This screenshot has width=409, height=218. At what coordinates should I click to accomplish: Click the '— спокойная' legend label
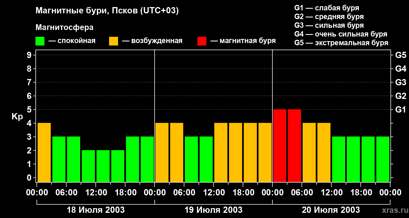72,41
